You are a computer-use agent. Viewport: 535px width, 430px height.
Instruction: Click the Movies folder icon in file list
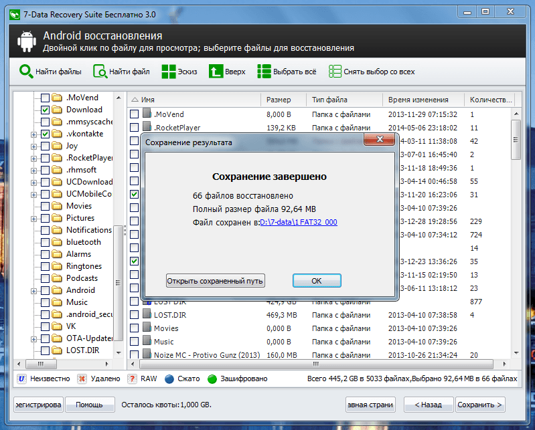(147, 328)
